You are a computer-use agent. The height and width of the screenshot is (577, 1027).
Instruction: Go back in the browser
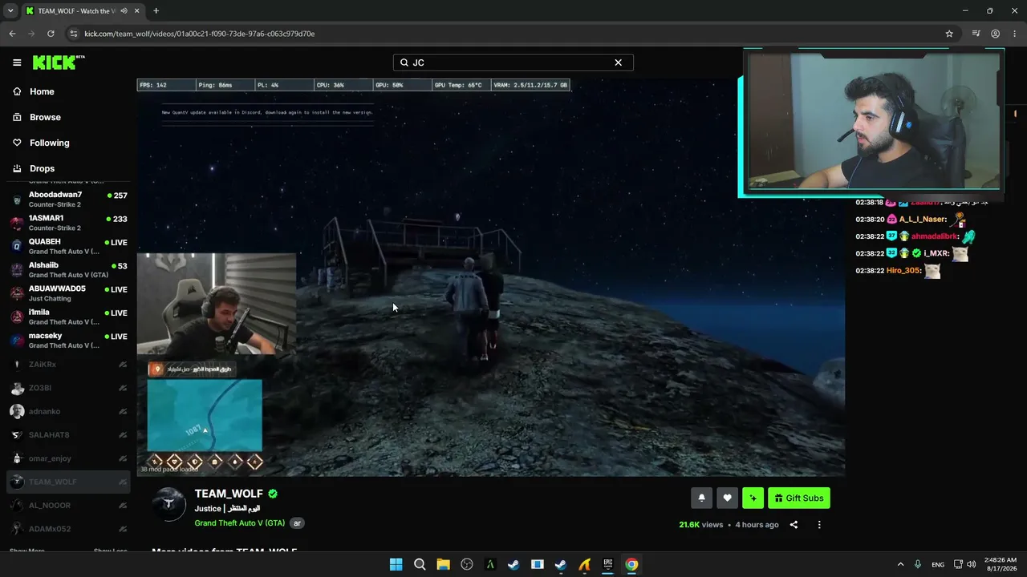pyautogui.click(x=12, y=34)
